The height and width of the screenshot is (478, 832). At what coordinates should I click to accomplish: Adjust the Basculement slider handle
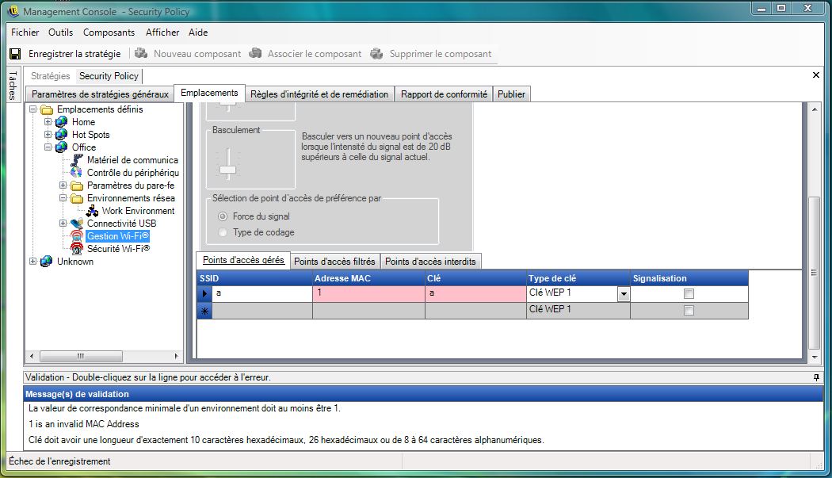(x=228, y=169)
